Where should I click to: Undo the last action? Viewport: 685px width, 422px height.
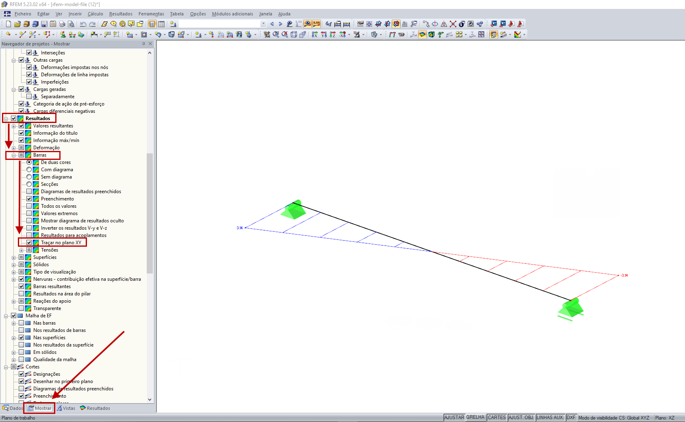pyautogui.click(x=83, y=24)
